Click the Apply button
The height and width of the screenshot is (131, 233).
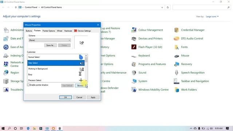(x=93, y=97)
